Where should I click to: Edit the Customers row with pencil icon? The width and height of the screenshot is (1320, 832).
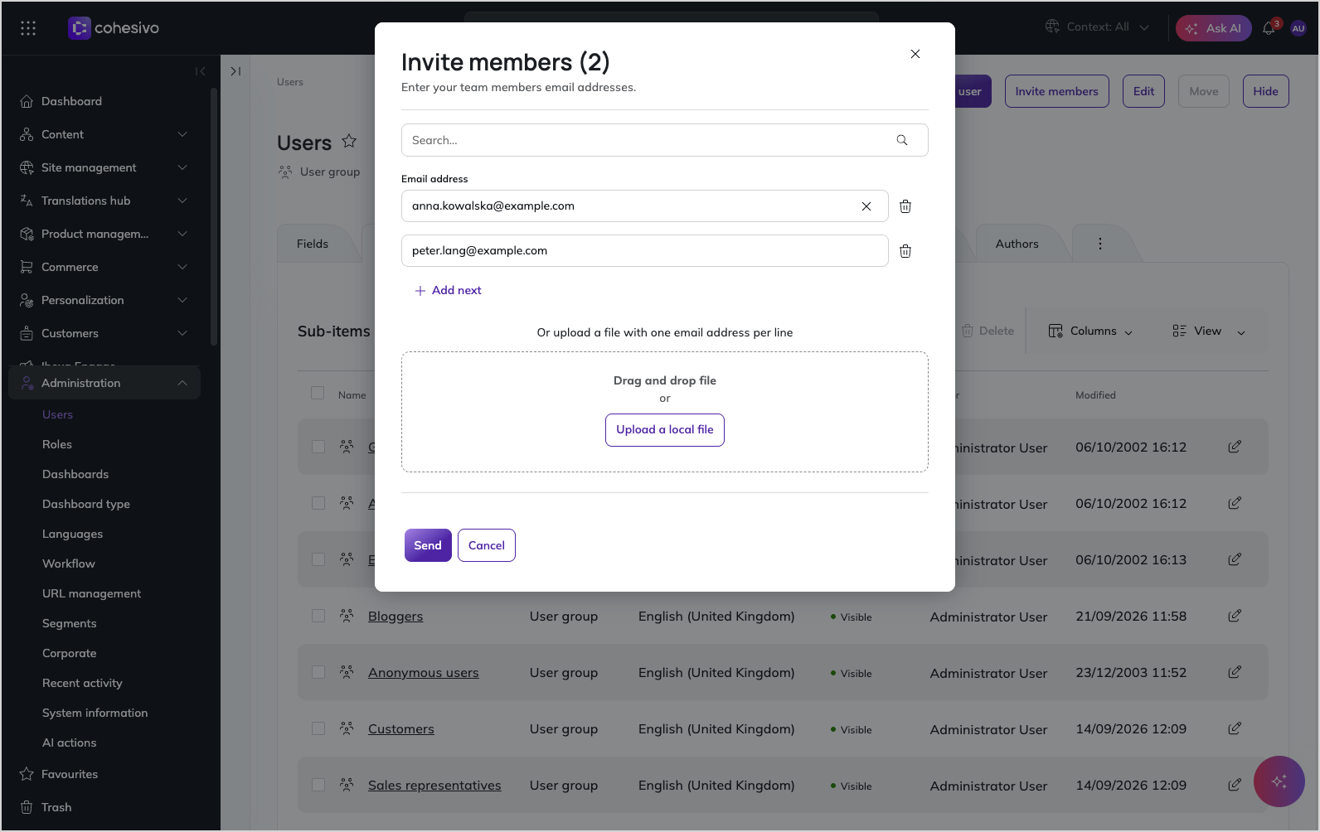(1235, 728)
